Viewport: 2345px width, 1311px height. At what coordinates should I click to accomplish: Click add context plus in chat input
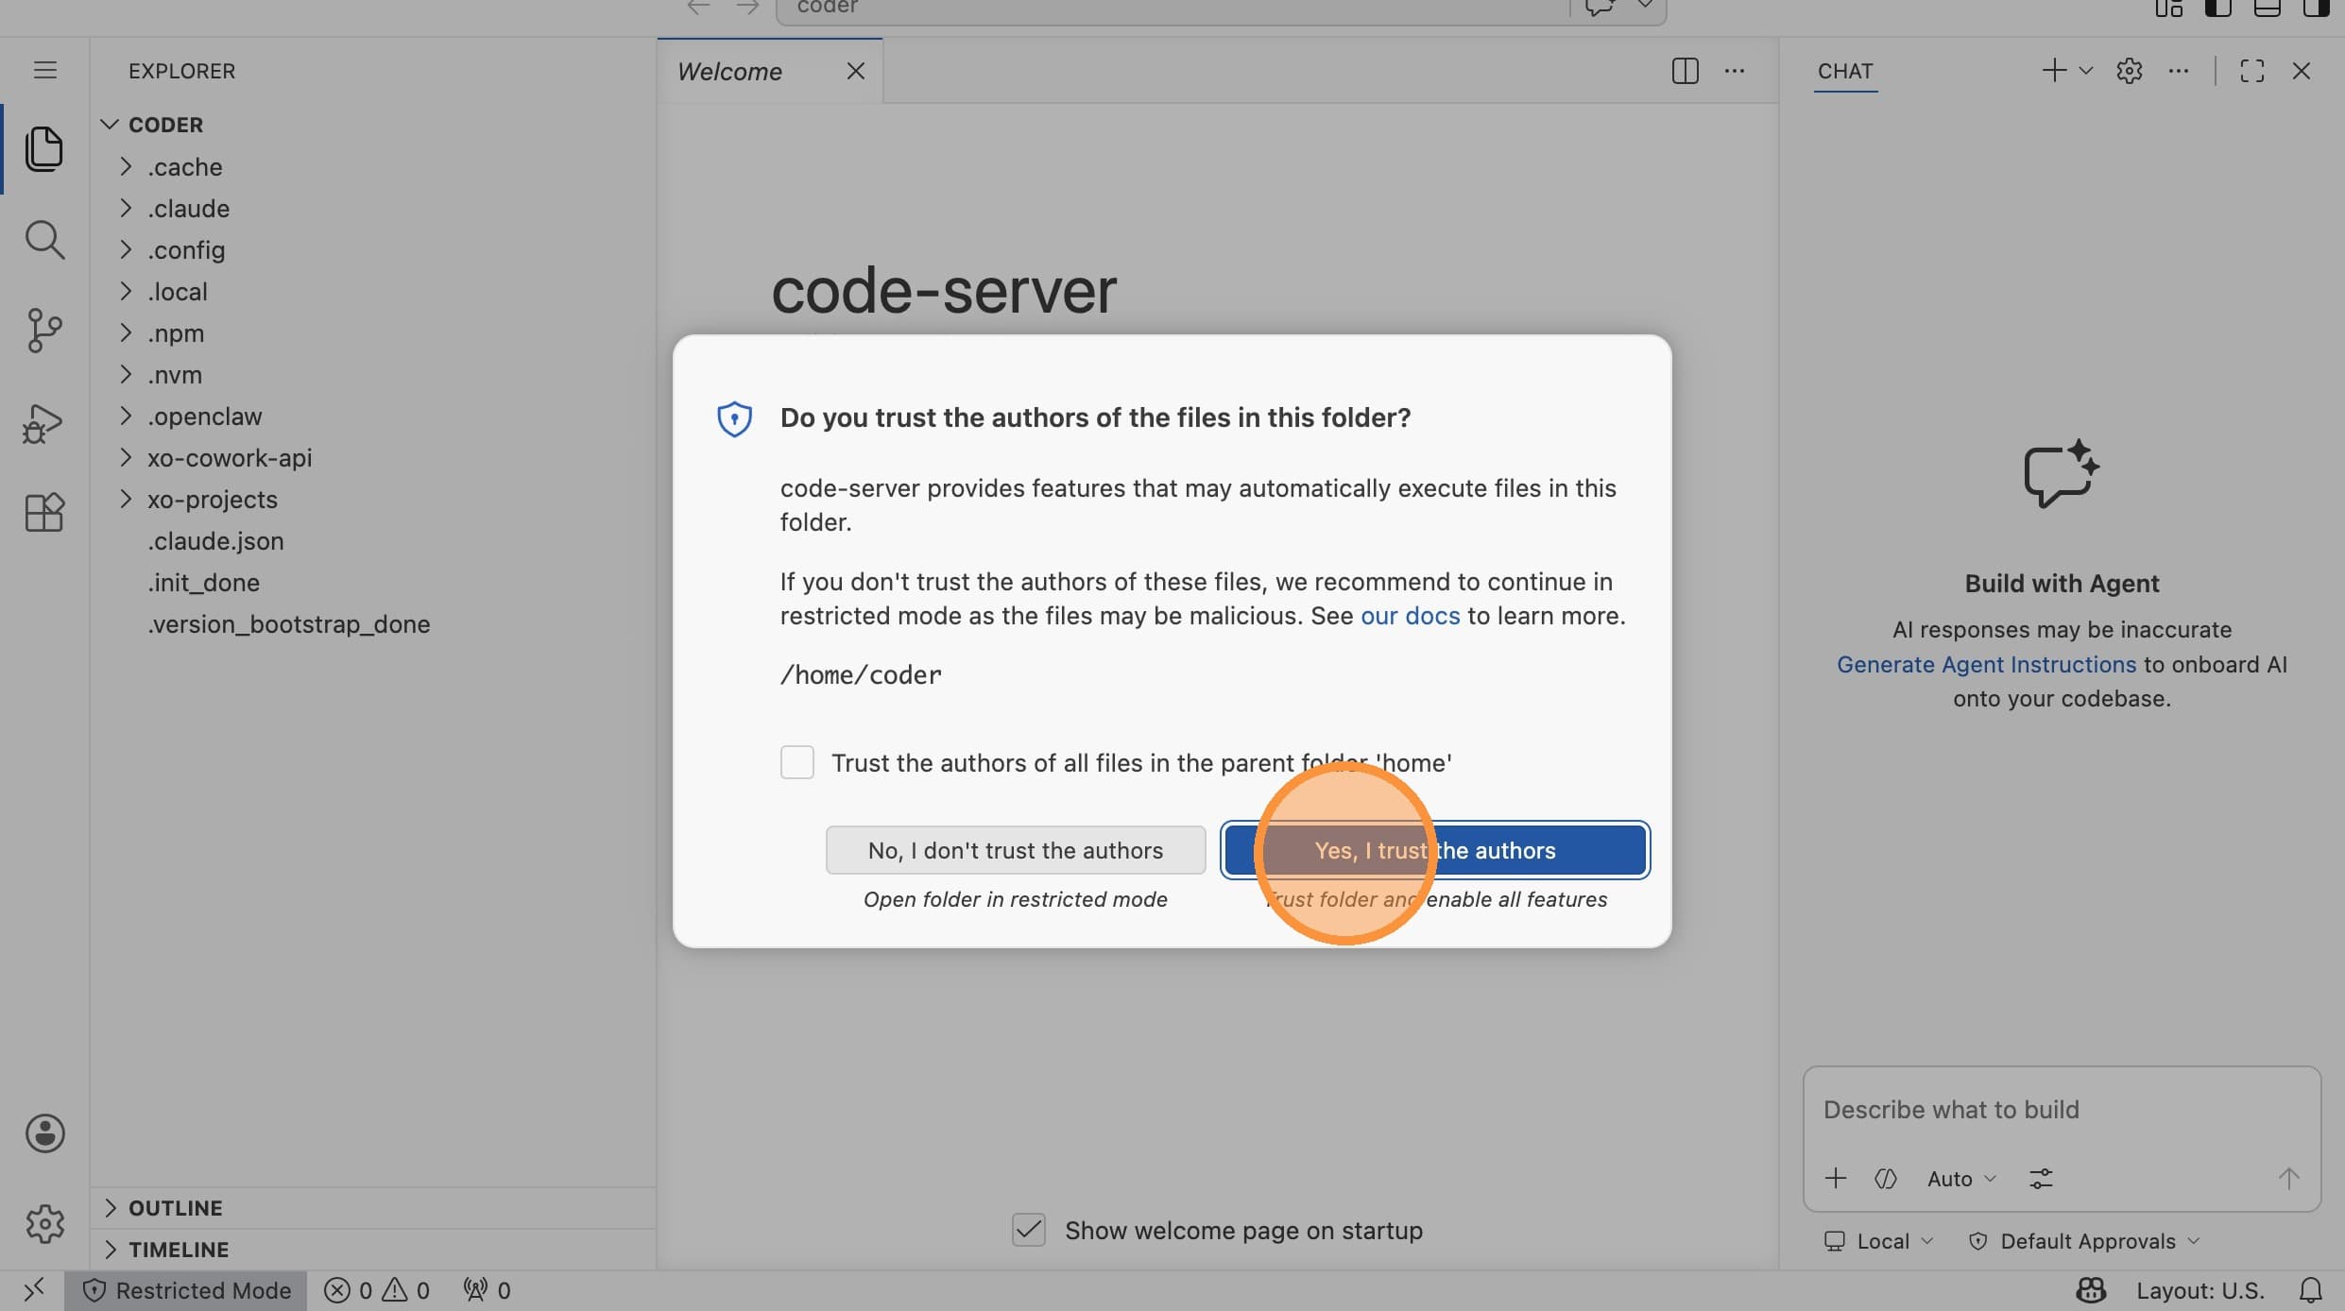coord(1835,1178)
